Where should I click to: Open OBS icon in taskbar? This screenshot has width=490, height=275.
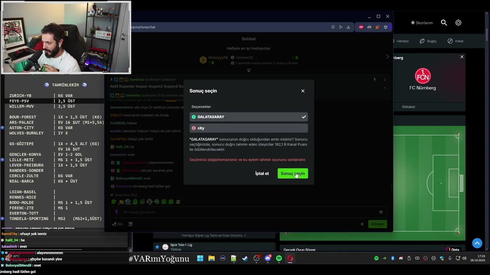click(x=256, y=259)
